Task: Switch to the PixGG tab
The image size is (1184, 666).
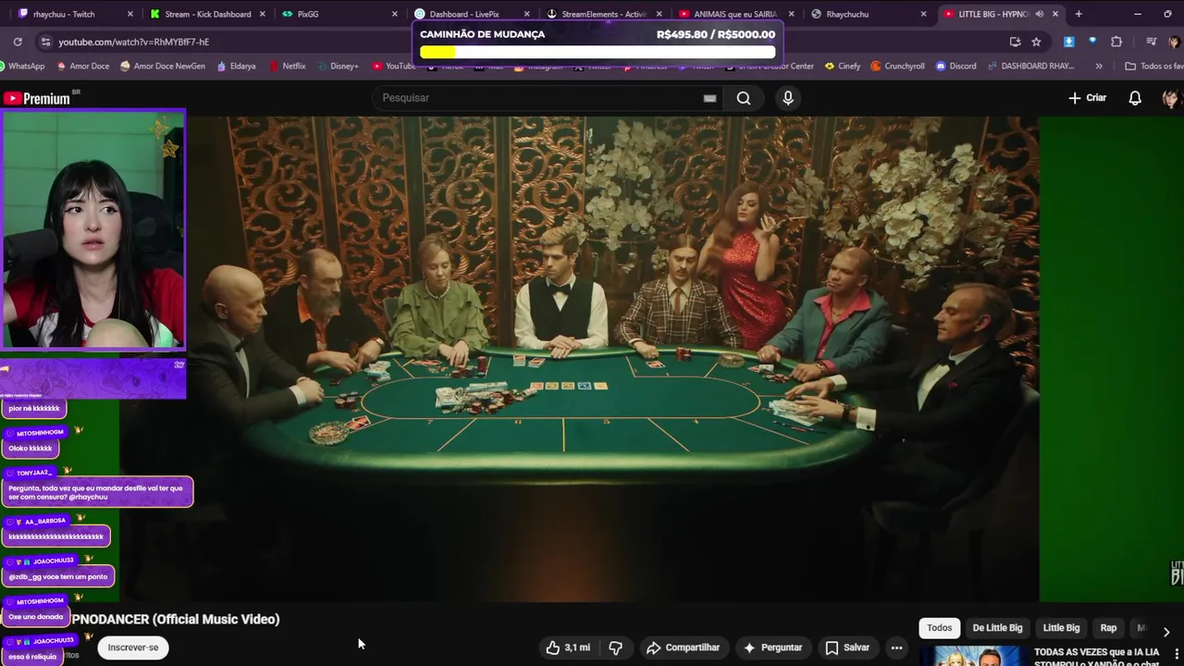Action: pos(339,14)
